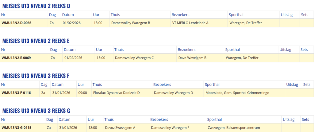Viewport: 314px width, 139px height.
Task: Open Davoz Zwevegem A team
Action: coord(120,127)
